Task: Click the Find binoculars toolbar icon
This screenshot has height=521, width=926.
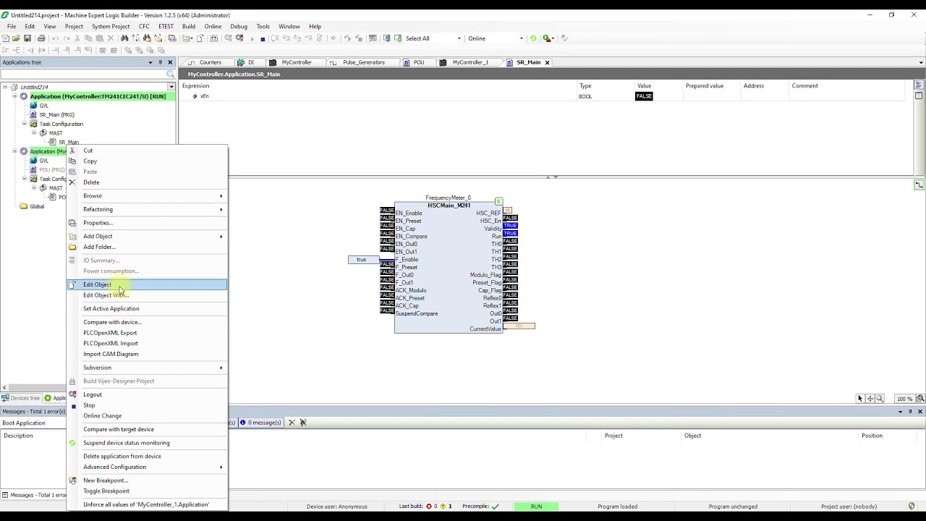Action: (x=124, y=38)
